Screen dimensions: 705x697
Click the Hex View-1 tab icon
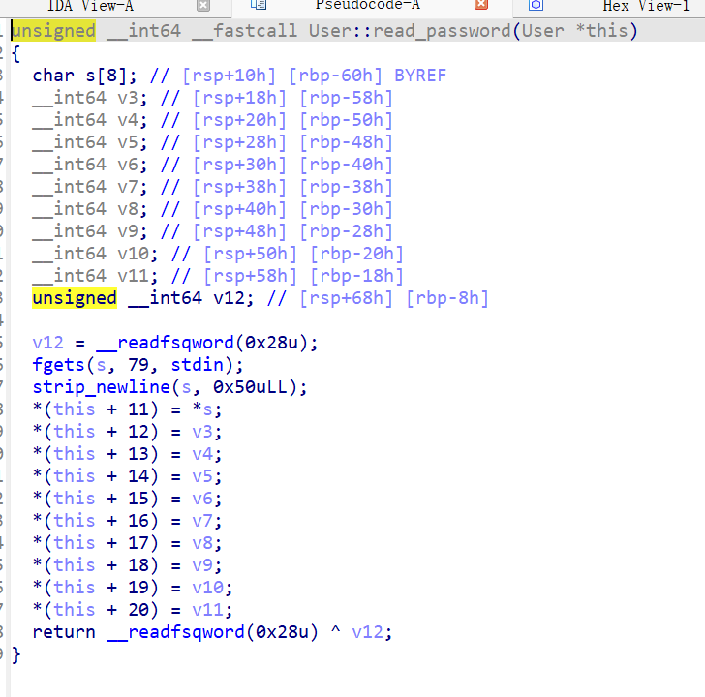pyautogui.click(x=536, y=5)
